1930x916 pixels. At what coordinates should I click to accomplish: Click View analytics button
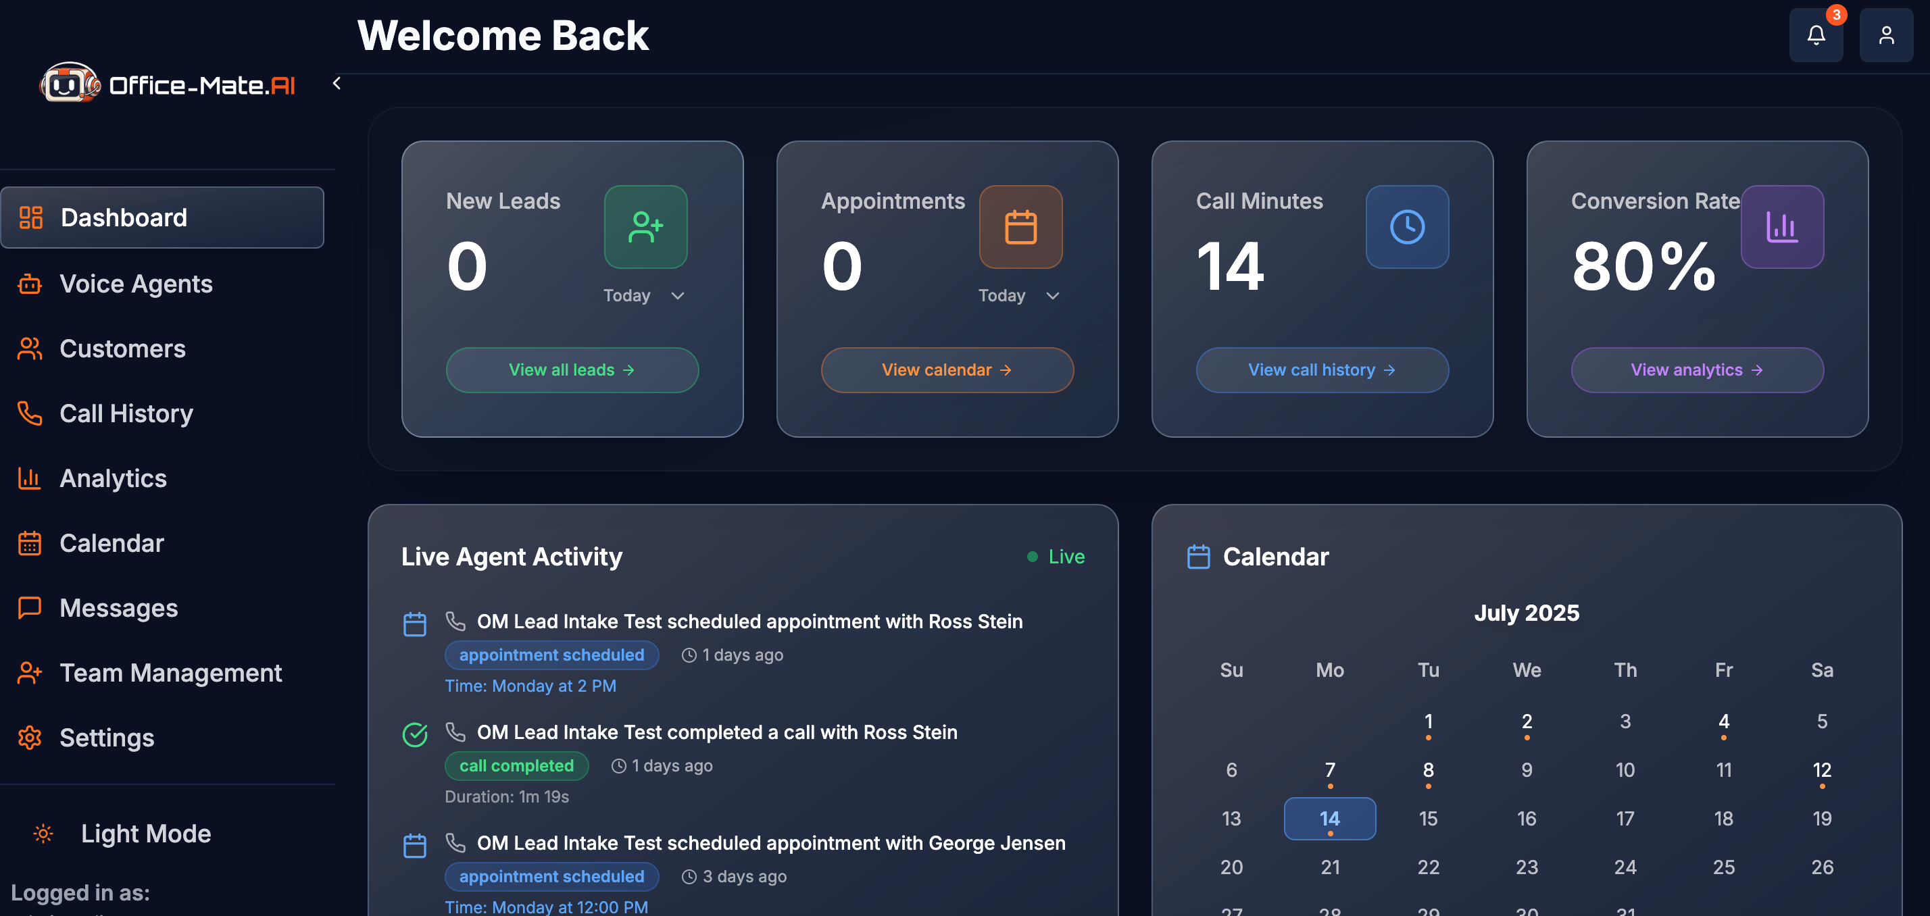point(1697,370)
